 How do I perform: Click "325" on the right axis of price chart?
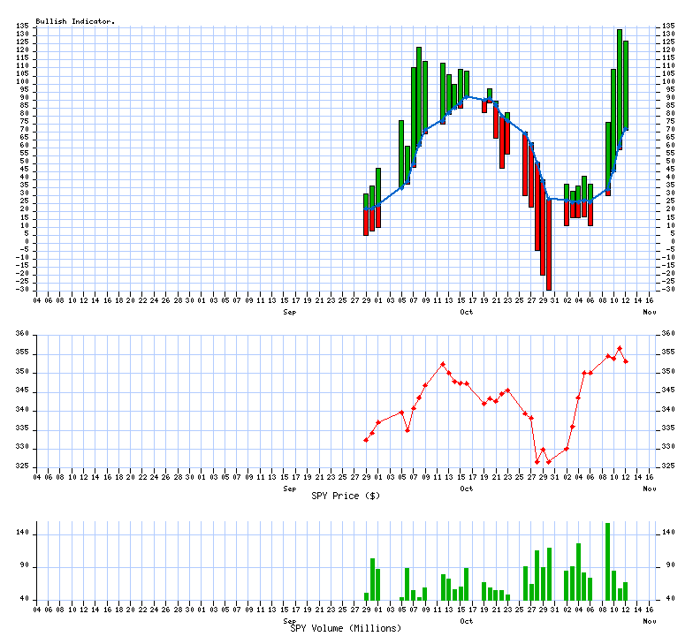tap(670, 466)
